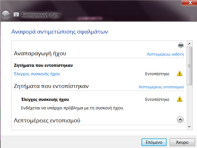Click the vertical scrollbar thumb
The height and width of the screenshot is (148, 197).
(x=189, y=66)
